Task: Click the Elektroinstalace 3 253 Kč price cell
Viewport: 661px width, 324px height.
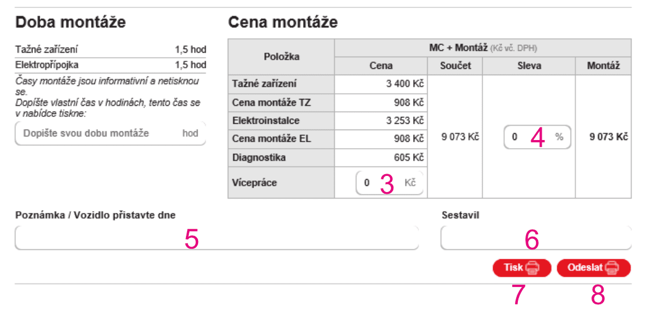Action: click(x=381, y=121)
